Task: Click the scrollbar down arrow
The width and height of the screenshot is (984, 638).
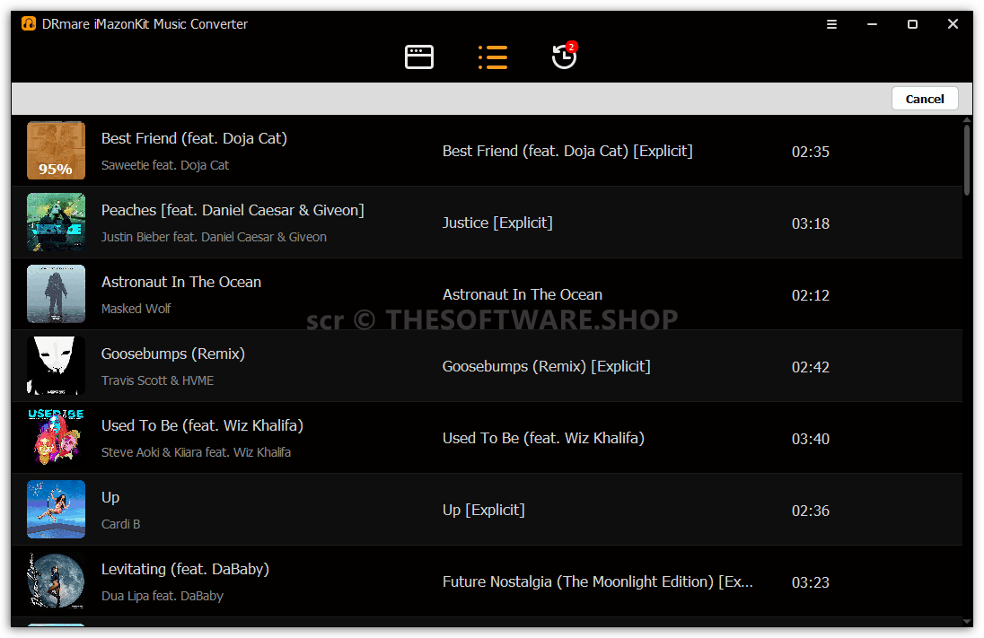Action: click(967, 621)
